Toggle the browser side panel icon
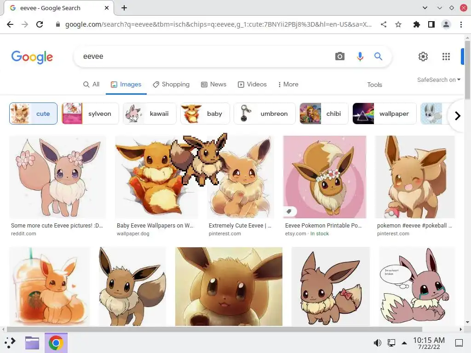The height and width of the screenshot is (353, 471). [x=431, y=24]
